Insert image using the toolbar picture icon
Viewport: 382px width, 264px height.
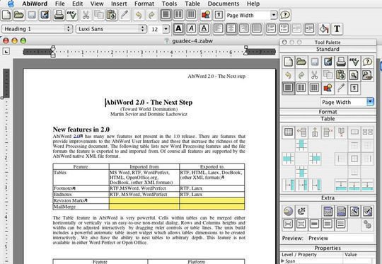pyautogui.click(x=206, y=15)
